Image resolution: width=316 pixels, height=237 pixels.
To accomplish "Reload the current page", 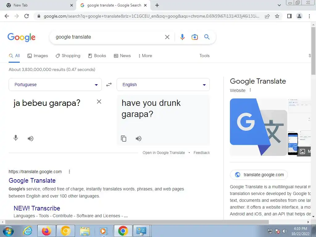I will click(x=27, y=16).
